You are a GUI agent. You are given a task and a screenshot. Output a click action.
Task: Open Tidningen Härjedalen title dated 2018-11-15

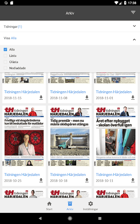point(22,92)
